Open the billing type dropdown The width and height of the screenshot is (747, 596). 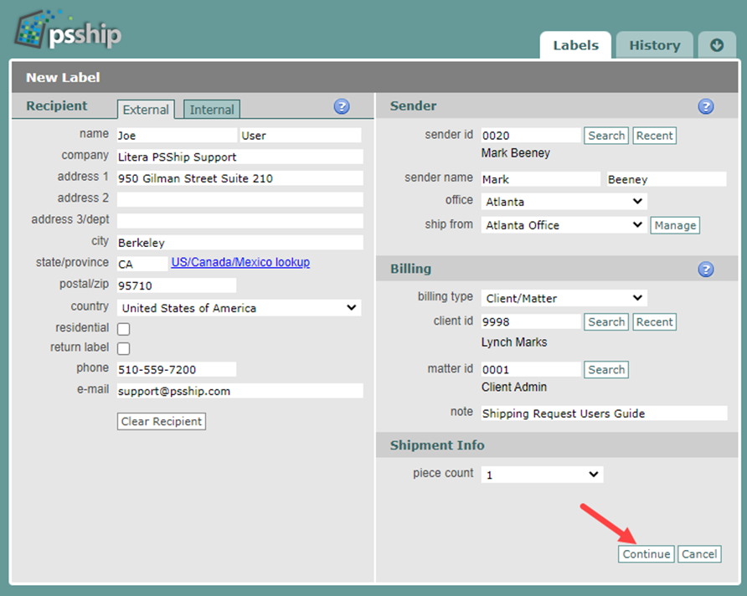[563, 297]
